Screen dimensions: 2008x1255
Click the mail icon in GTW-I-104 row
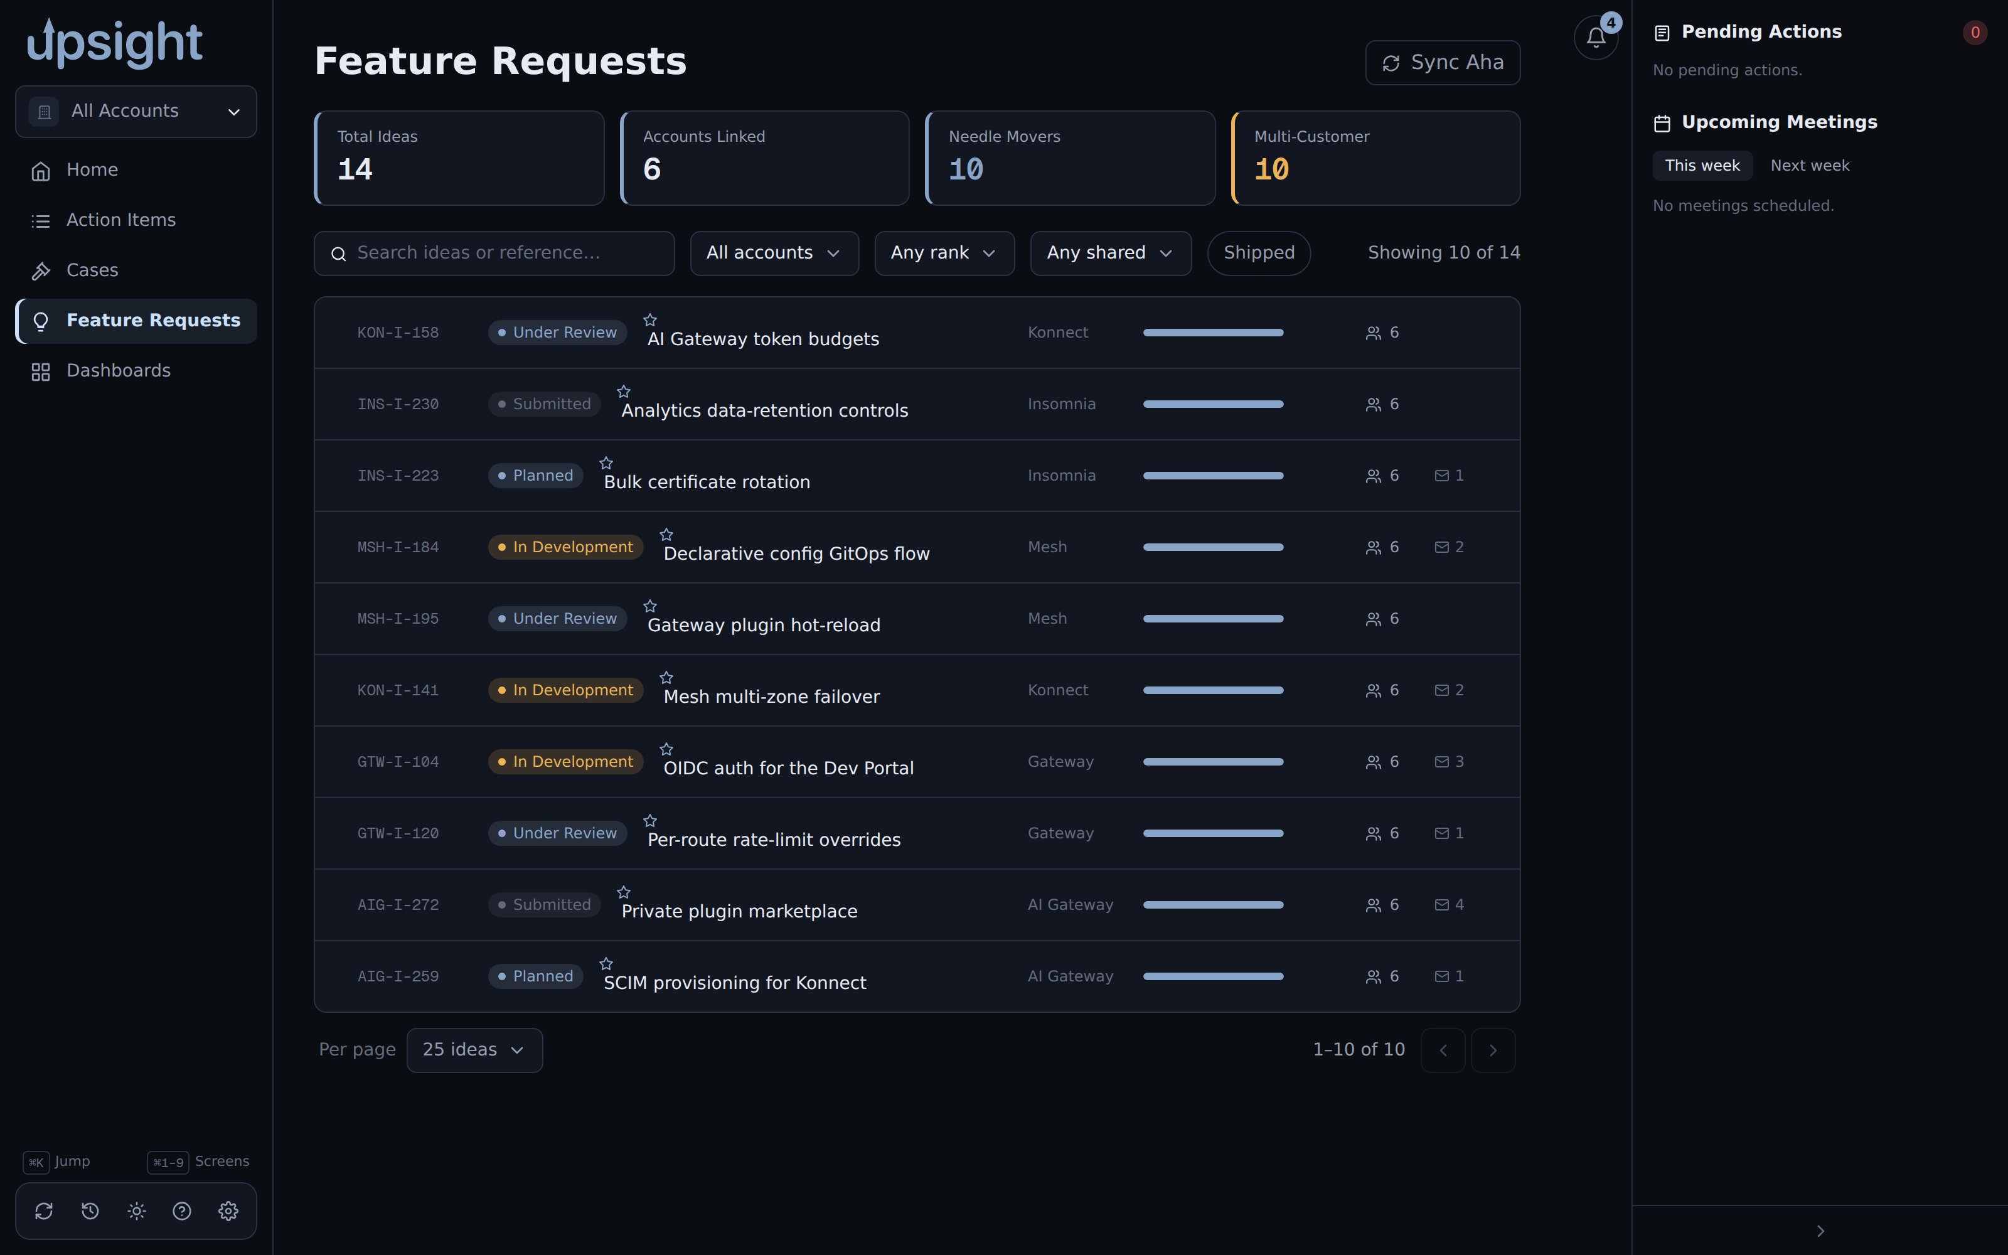tap(1442, 762)
